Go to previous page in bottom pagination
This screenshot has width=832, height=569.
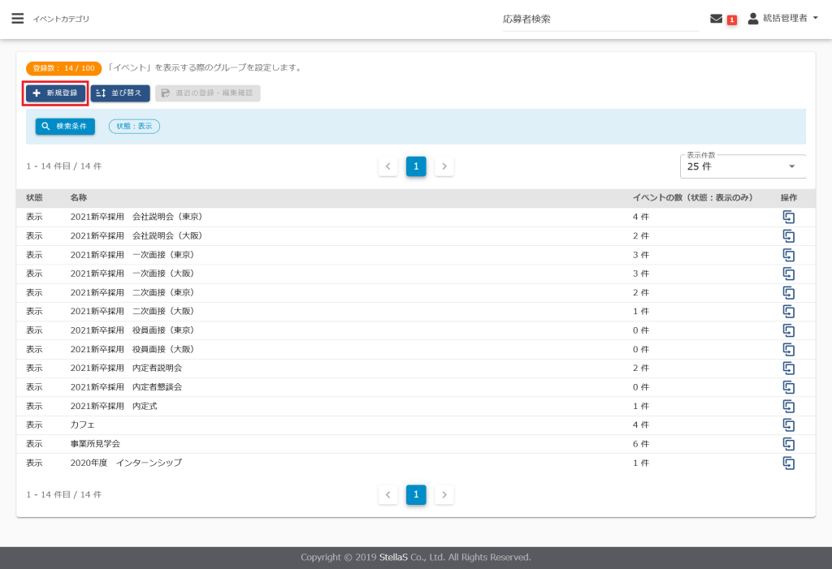388,494
